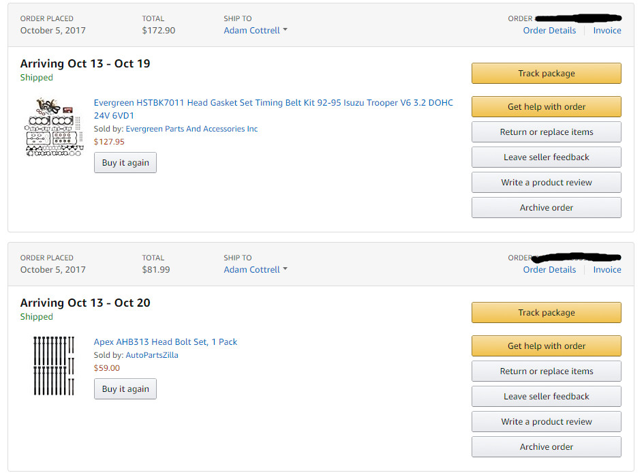
Task: View Invoice for the $81.99 order
Action: (x=607, y=270)
